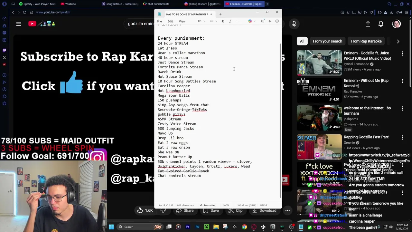Toggle italic formatting in Notepad
412x232 pixels.
click(230, 21)
